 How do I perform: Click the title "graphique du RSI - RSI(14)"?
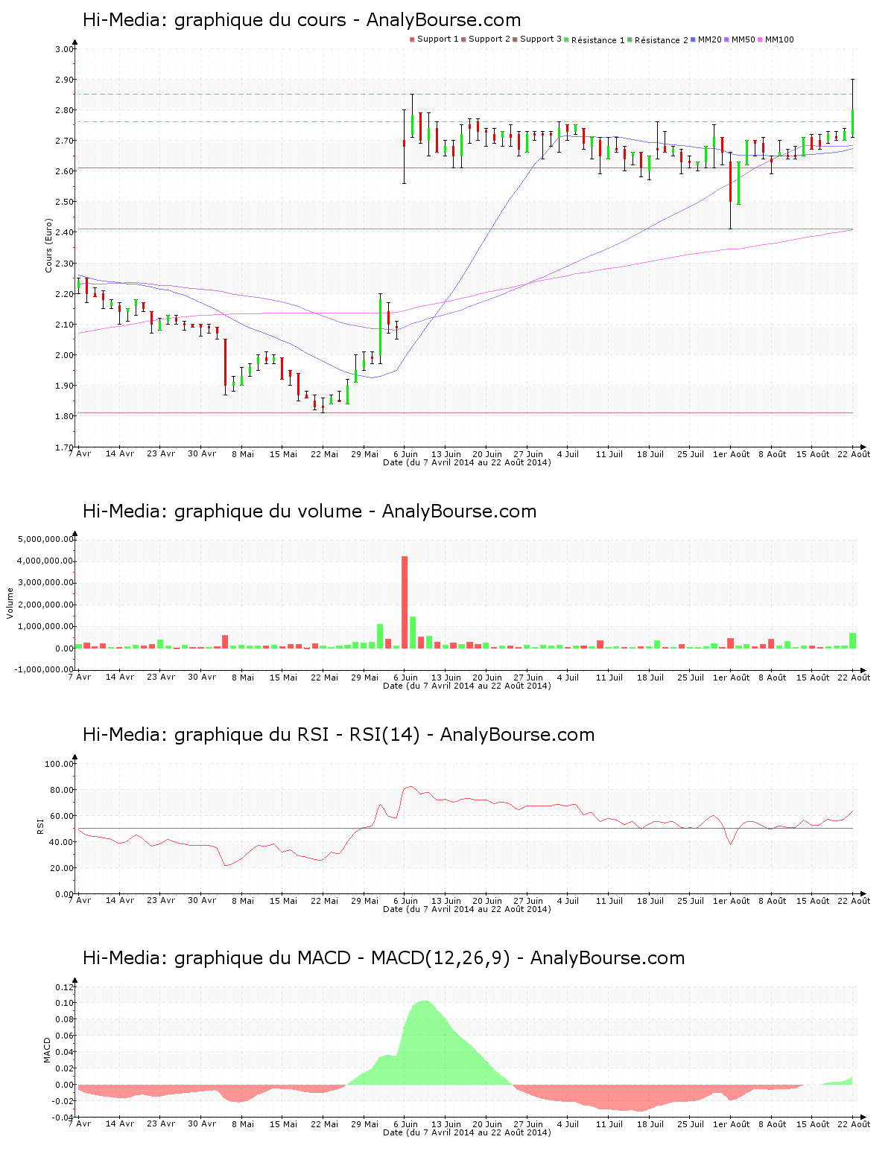[297, 735]
